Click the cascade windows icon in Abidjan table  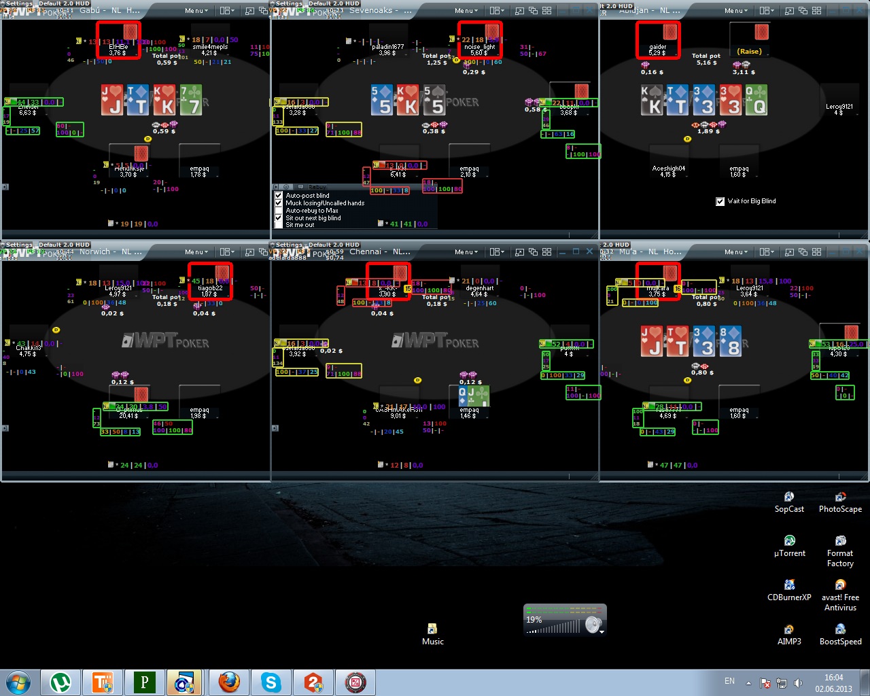(x=803, y=11)
